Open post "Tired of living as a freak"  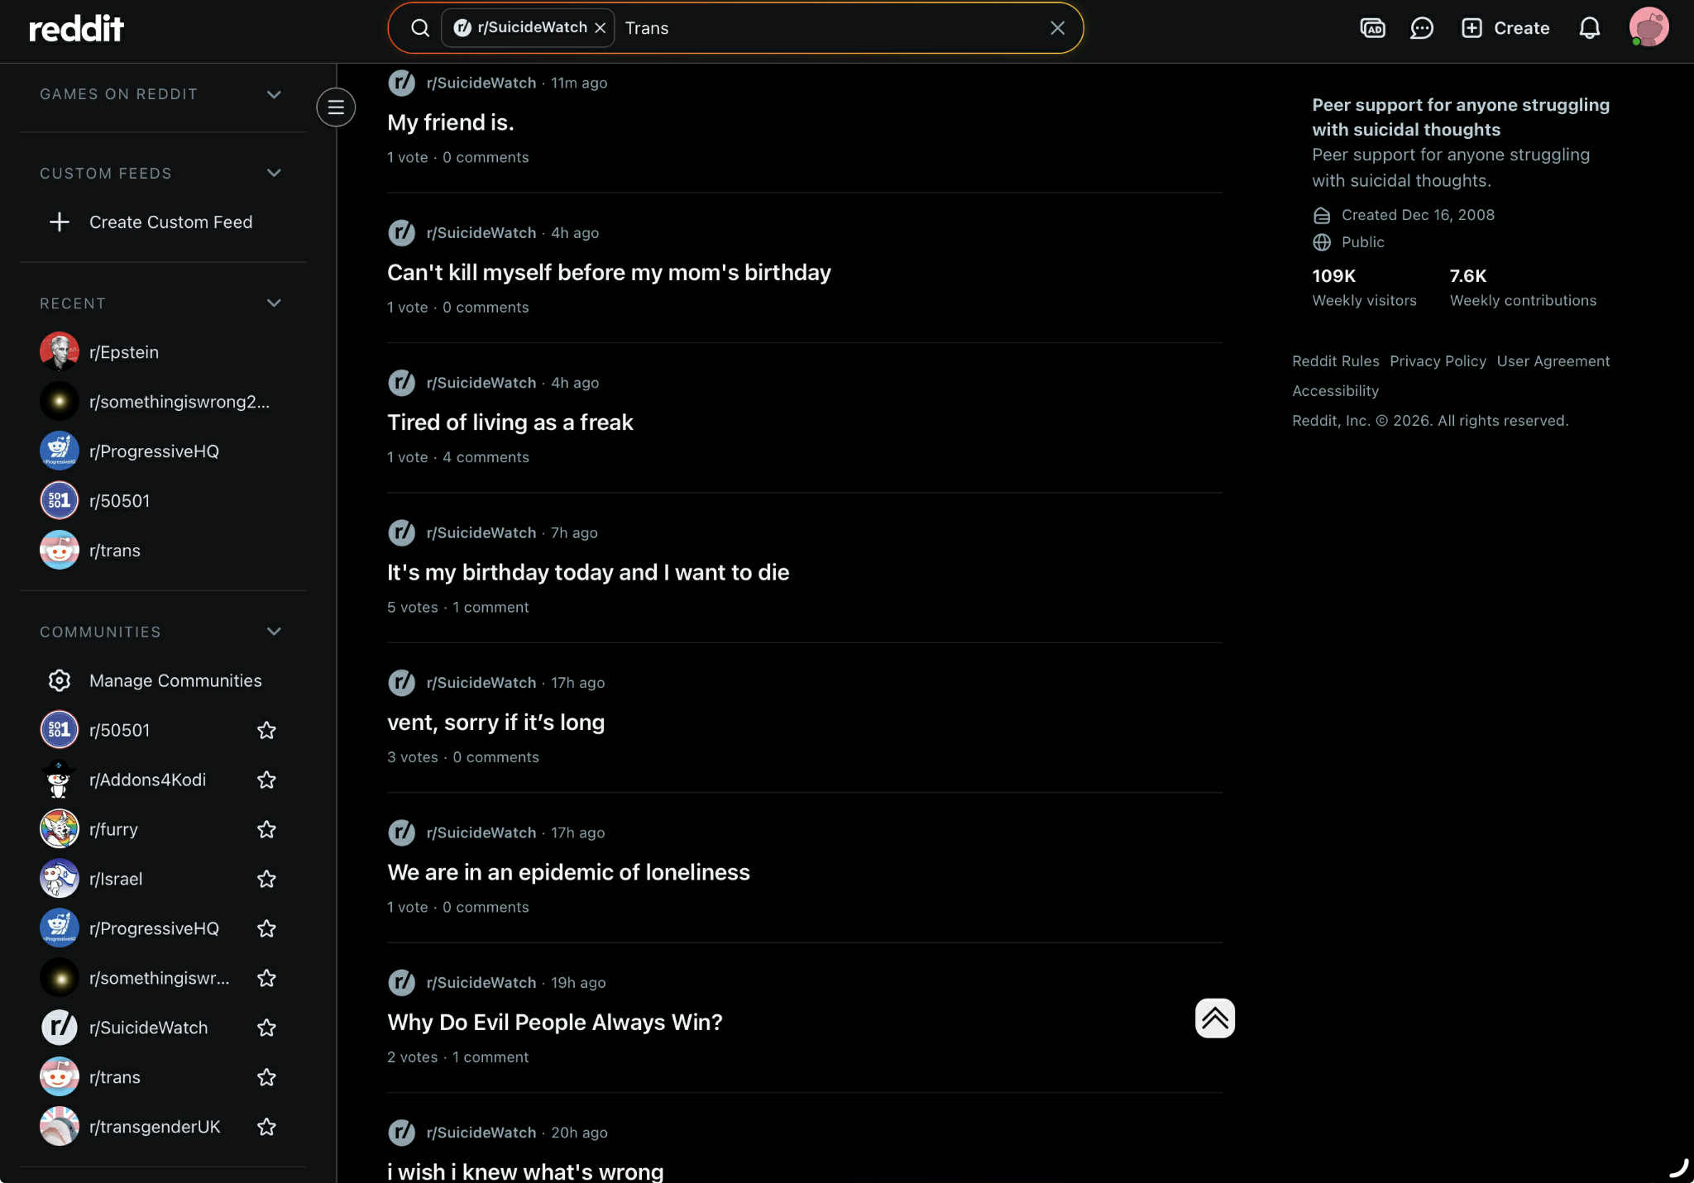coord(510,422)
